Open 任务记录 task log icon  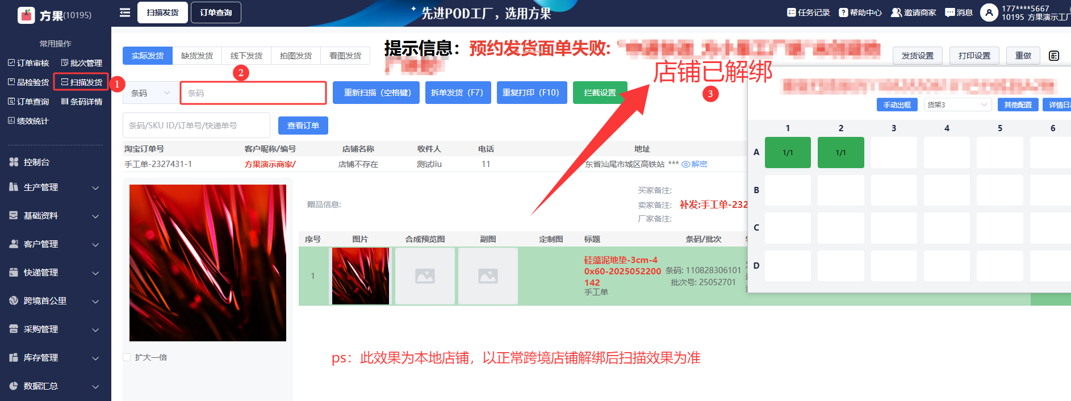coord(792,12)
